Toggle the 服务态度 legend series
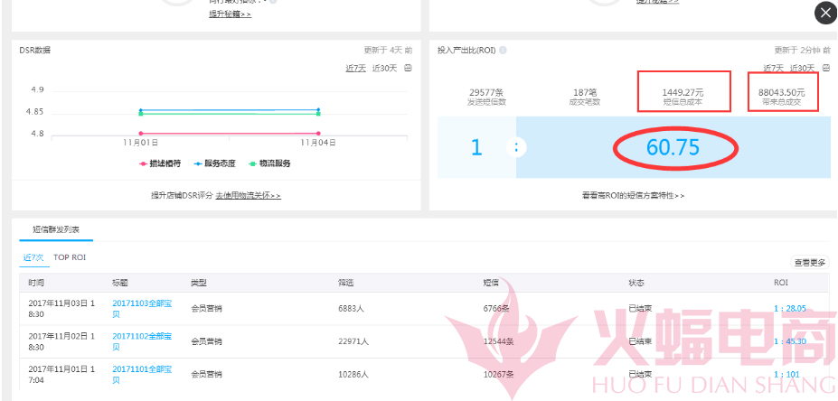This screenshot has height=401, width=838. point(214,164)
